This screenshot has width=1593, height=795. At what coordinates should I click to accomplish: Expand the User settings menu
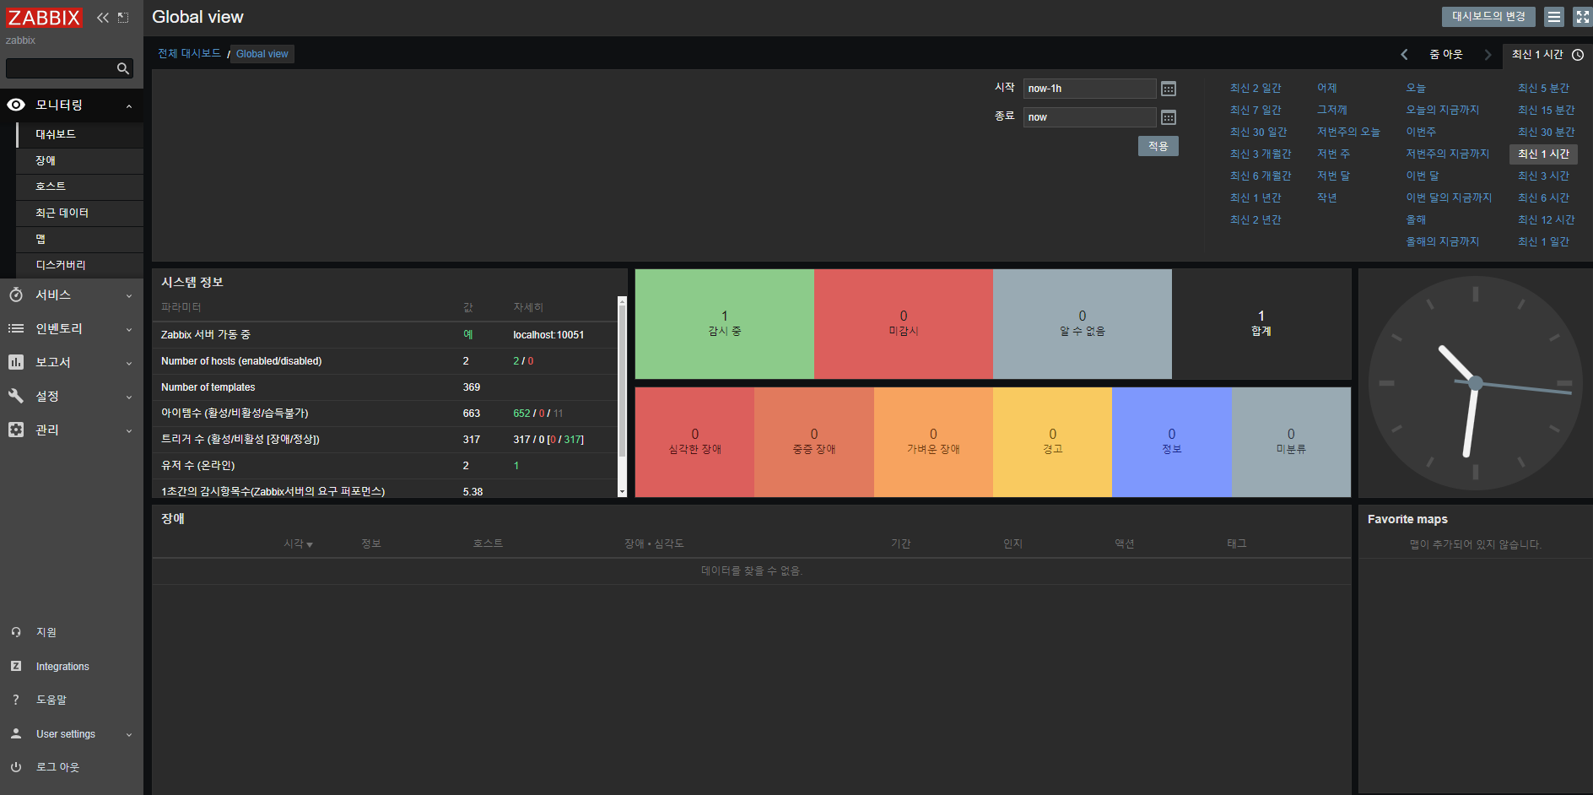[129, 734]
